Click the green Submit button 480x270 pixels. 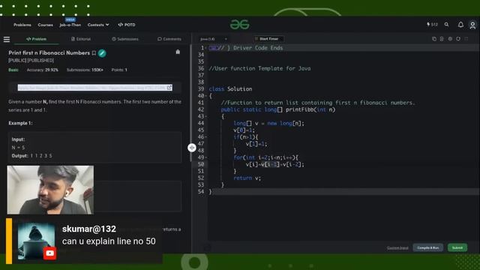(457, 247)
